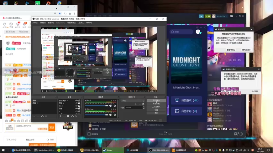Open the OBS View menu

point(51,23)
